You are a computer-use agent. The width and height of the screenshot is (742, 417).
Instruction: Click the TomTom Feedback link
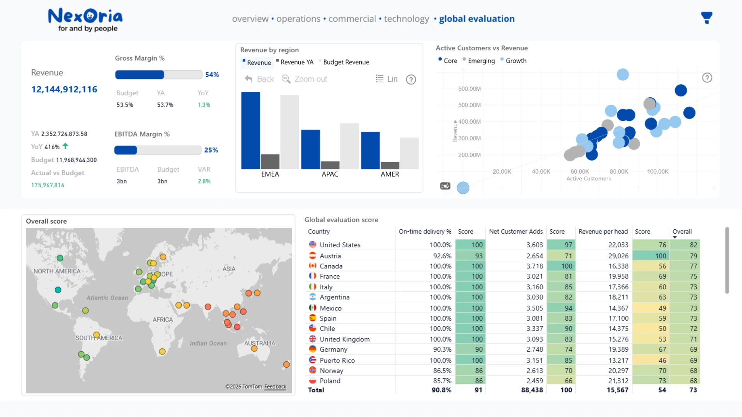tap(275, 386)
